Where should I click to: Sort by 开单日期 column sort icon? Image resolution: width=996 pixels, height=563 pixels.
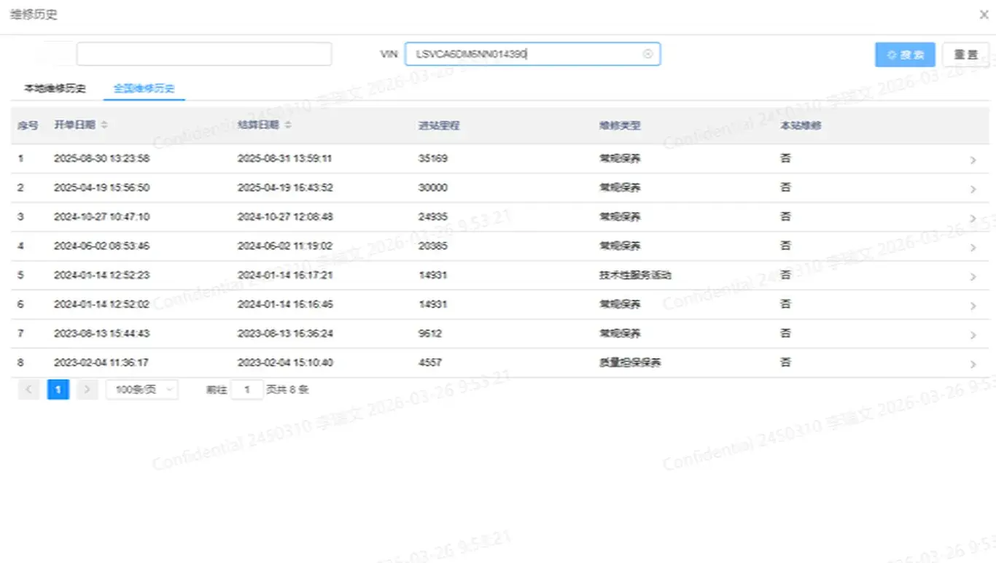click(x=104, y=125)
